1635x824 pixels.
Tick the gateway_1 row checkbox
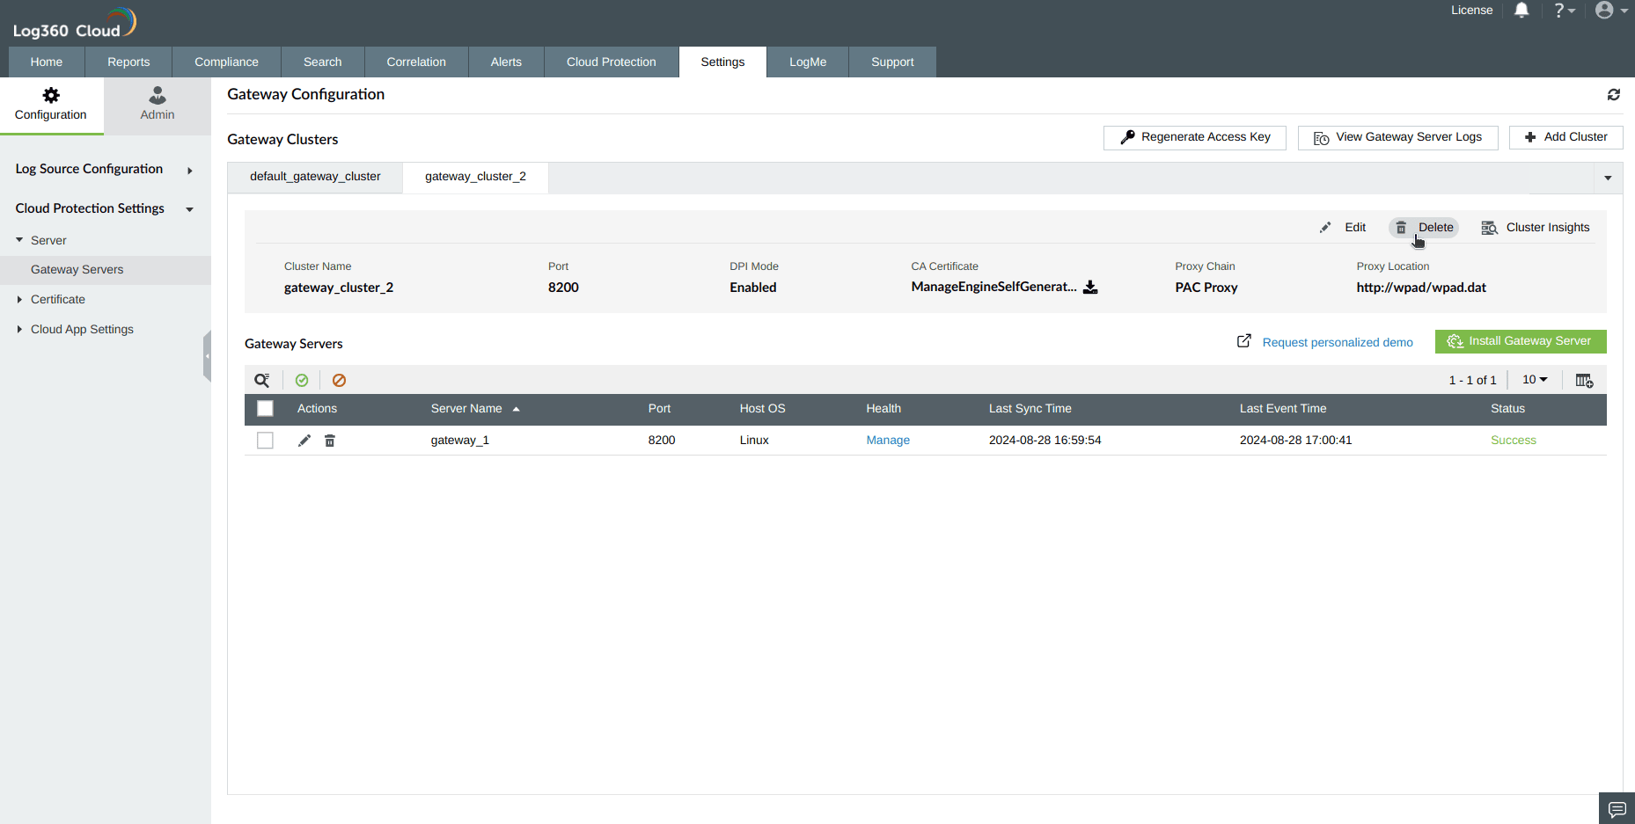(x=265, y=441)
